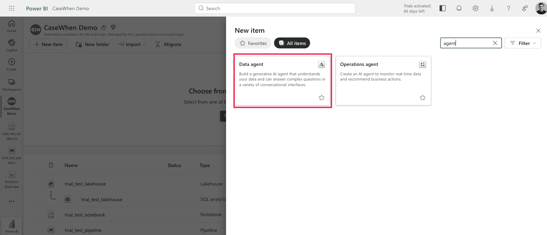
Task: Click the file-type icon in the table header
Action: (51, 165)
